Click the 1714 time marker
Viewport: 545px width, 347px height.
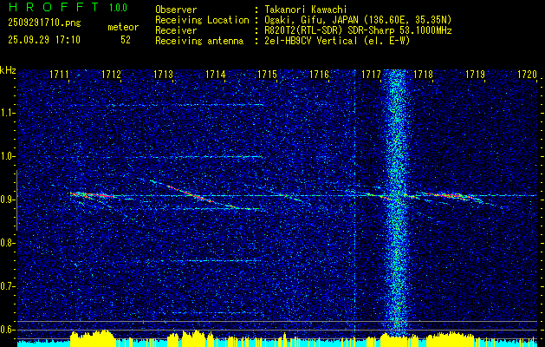click(215, 75)
